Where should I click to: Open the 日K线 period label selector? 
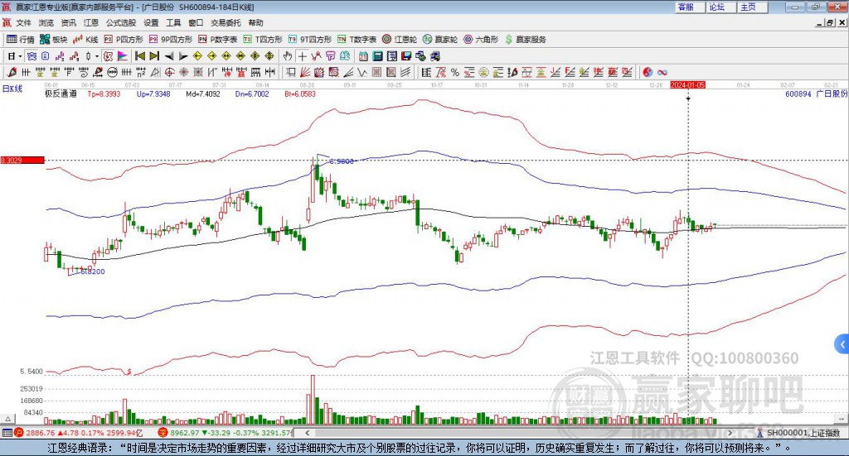pos(12,87)
